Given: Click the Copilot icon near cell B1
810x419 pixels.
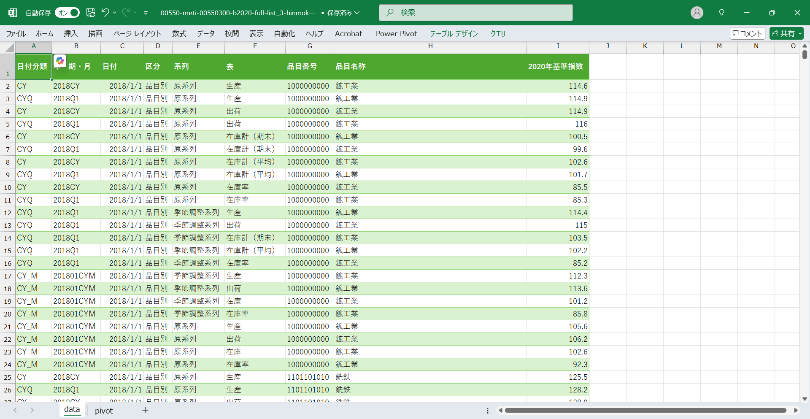Looking at the screenshot, I should pyautogui.click(x=60, y=61).
